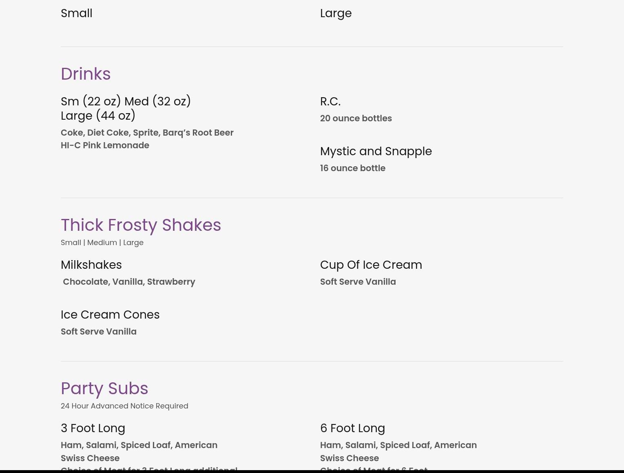Click the 24 Hour Advanced Notice text
The image size is (624, 473).
pos(124,406)
